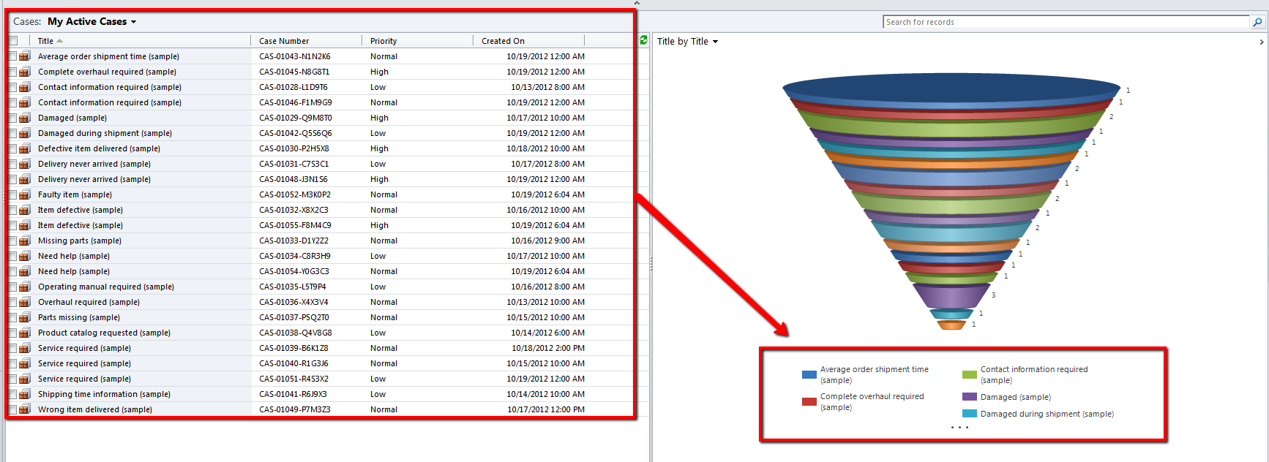The height and width of the screenshot is (462, 1269).
Task: Click the orange bottom funnel segment
Action: pos(951,325)
